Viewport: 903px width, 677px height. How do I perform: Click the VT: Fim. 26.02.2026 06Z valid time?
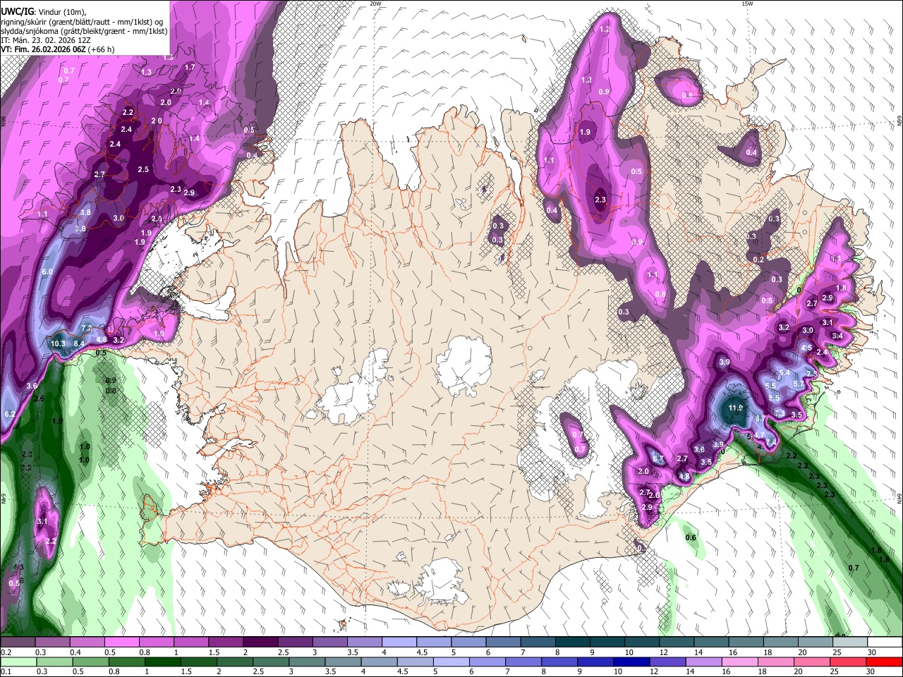coord(58,50)
